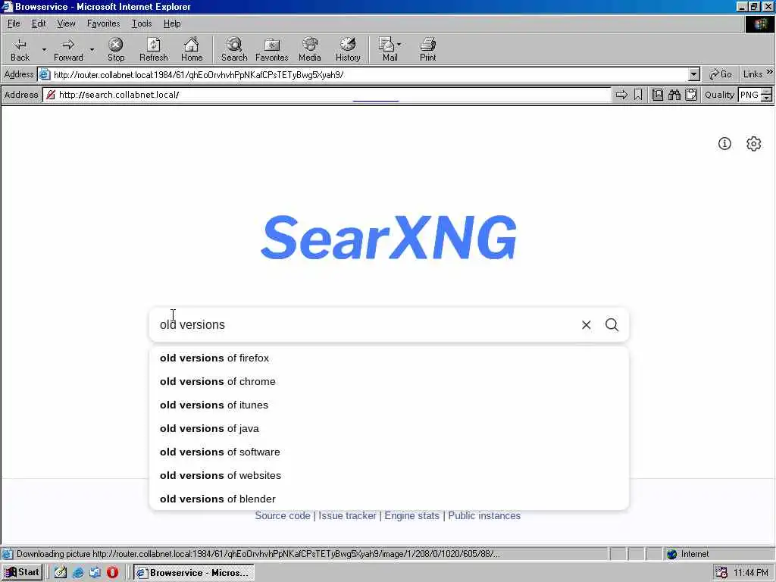Click the insecure page icon beside search.collabnet.local
The height and width of the screenshot is (582, 776).
[51, 95]
